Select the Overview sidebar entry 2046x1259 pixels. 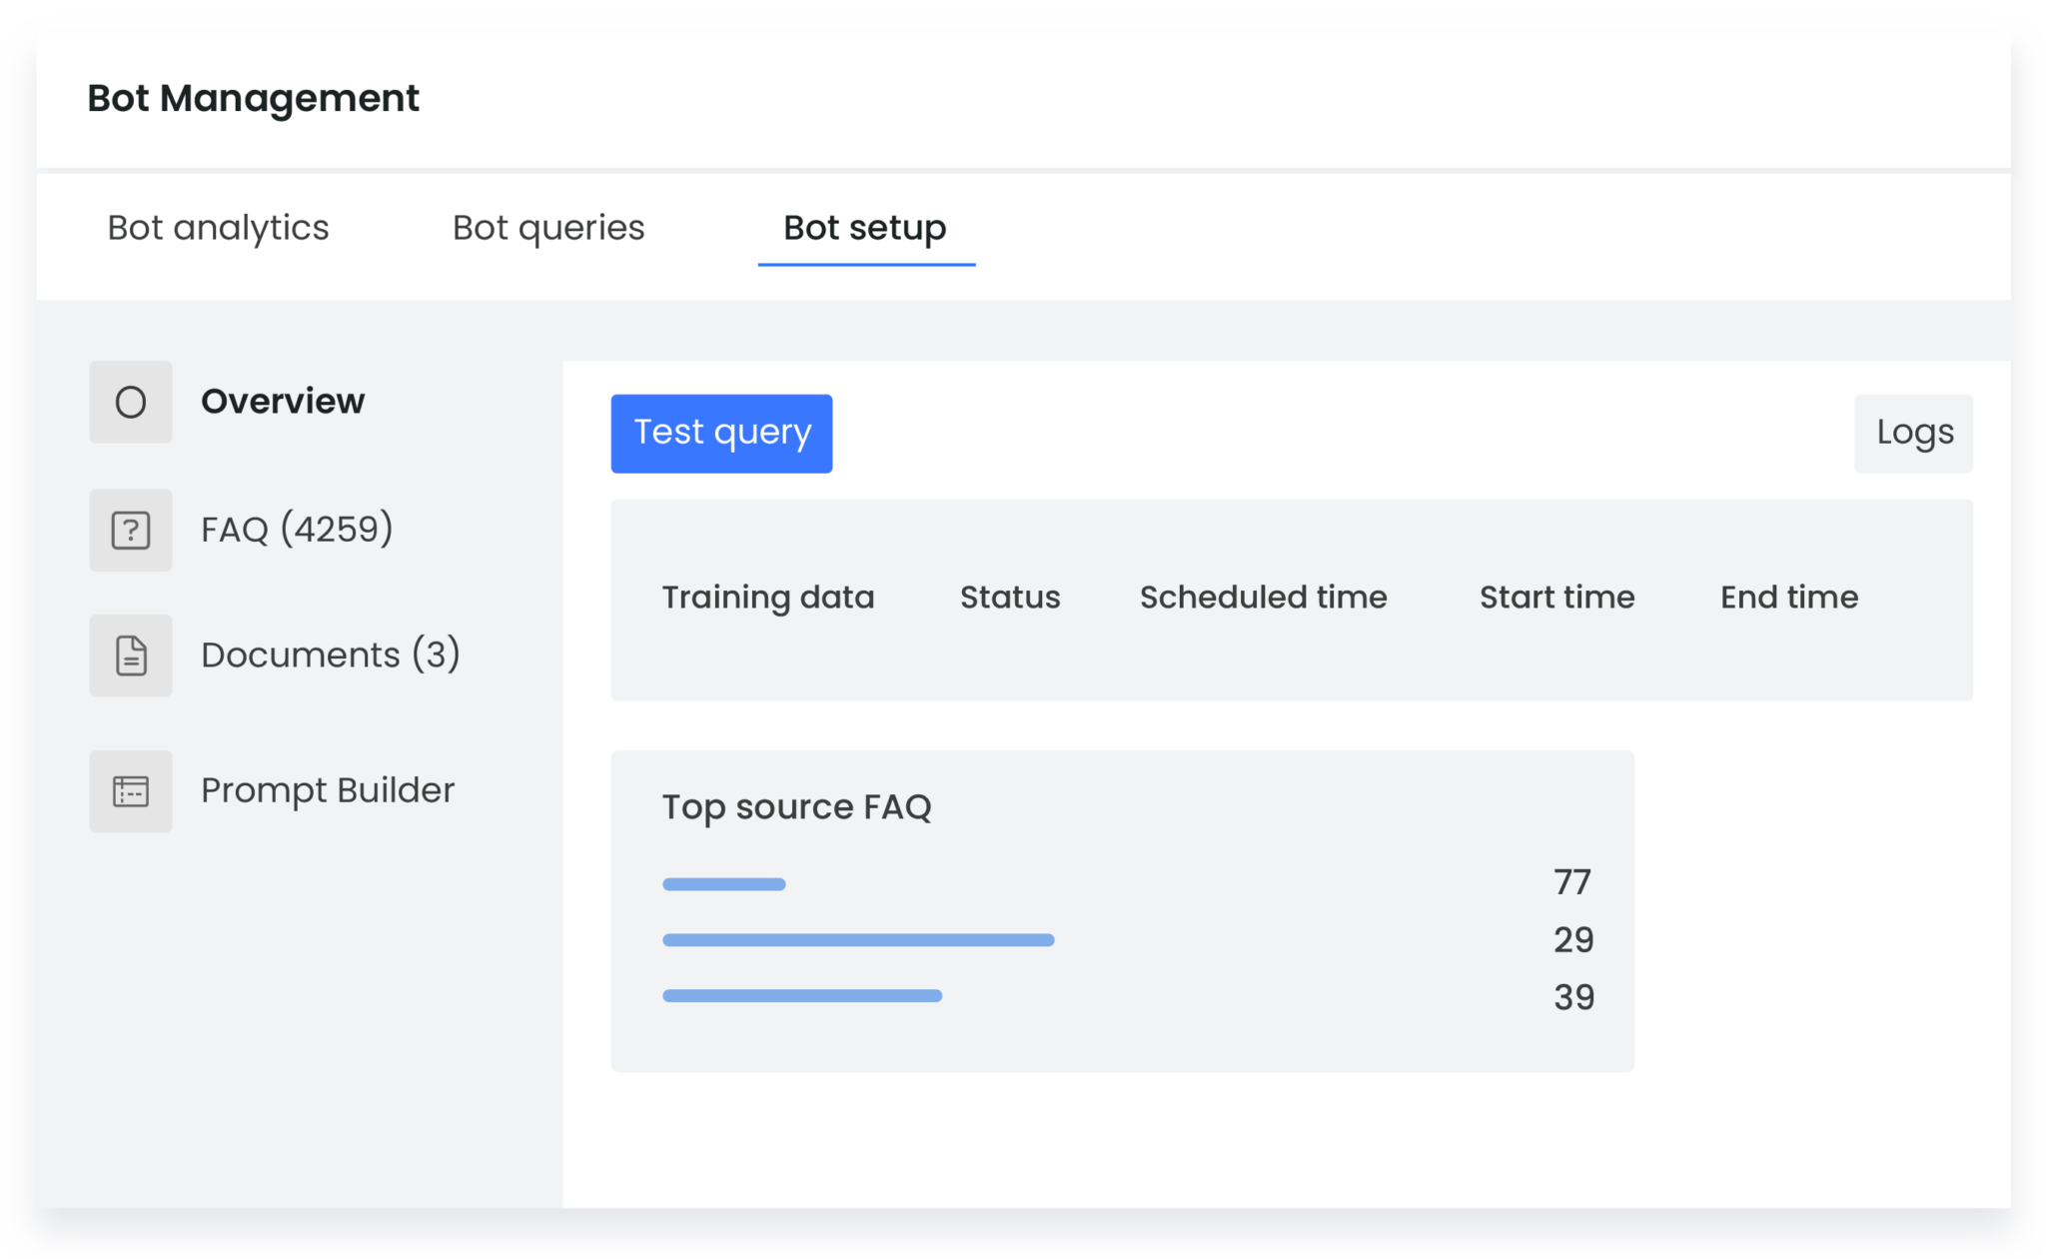[283, 403]
